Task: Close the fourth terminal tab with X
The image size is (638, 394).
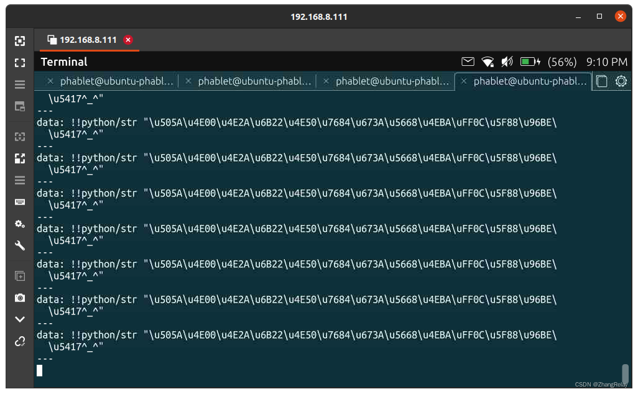Action: tap(463, 81)
